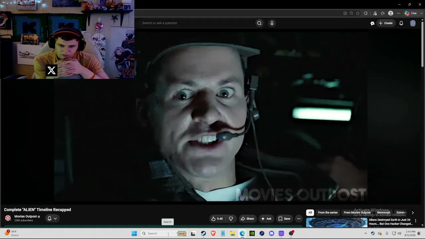Select the All filter chip
This screenshot has width=425, height=239.
coord(310,212)
